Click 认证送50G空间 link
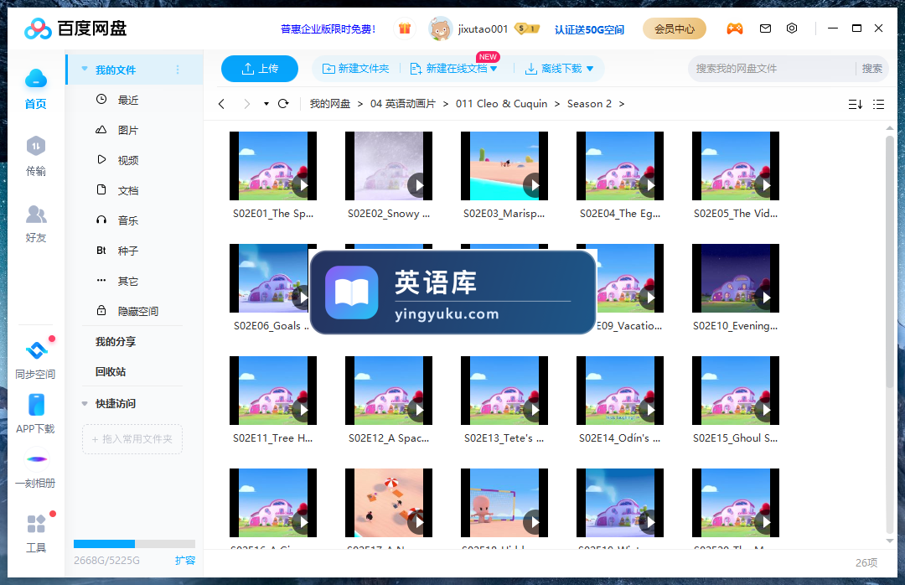The image size is (905, 585). 589,29
